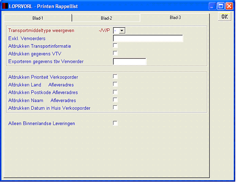
Task: Focus the Exkl. Vervoerders text field
Action: point(148,38)
